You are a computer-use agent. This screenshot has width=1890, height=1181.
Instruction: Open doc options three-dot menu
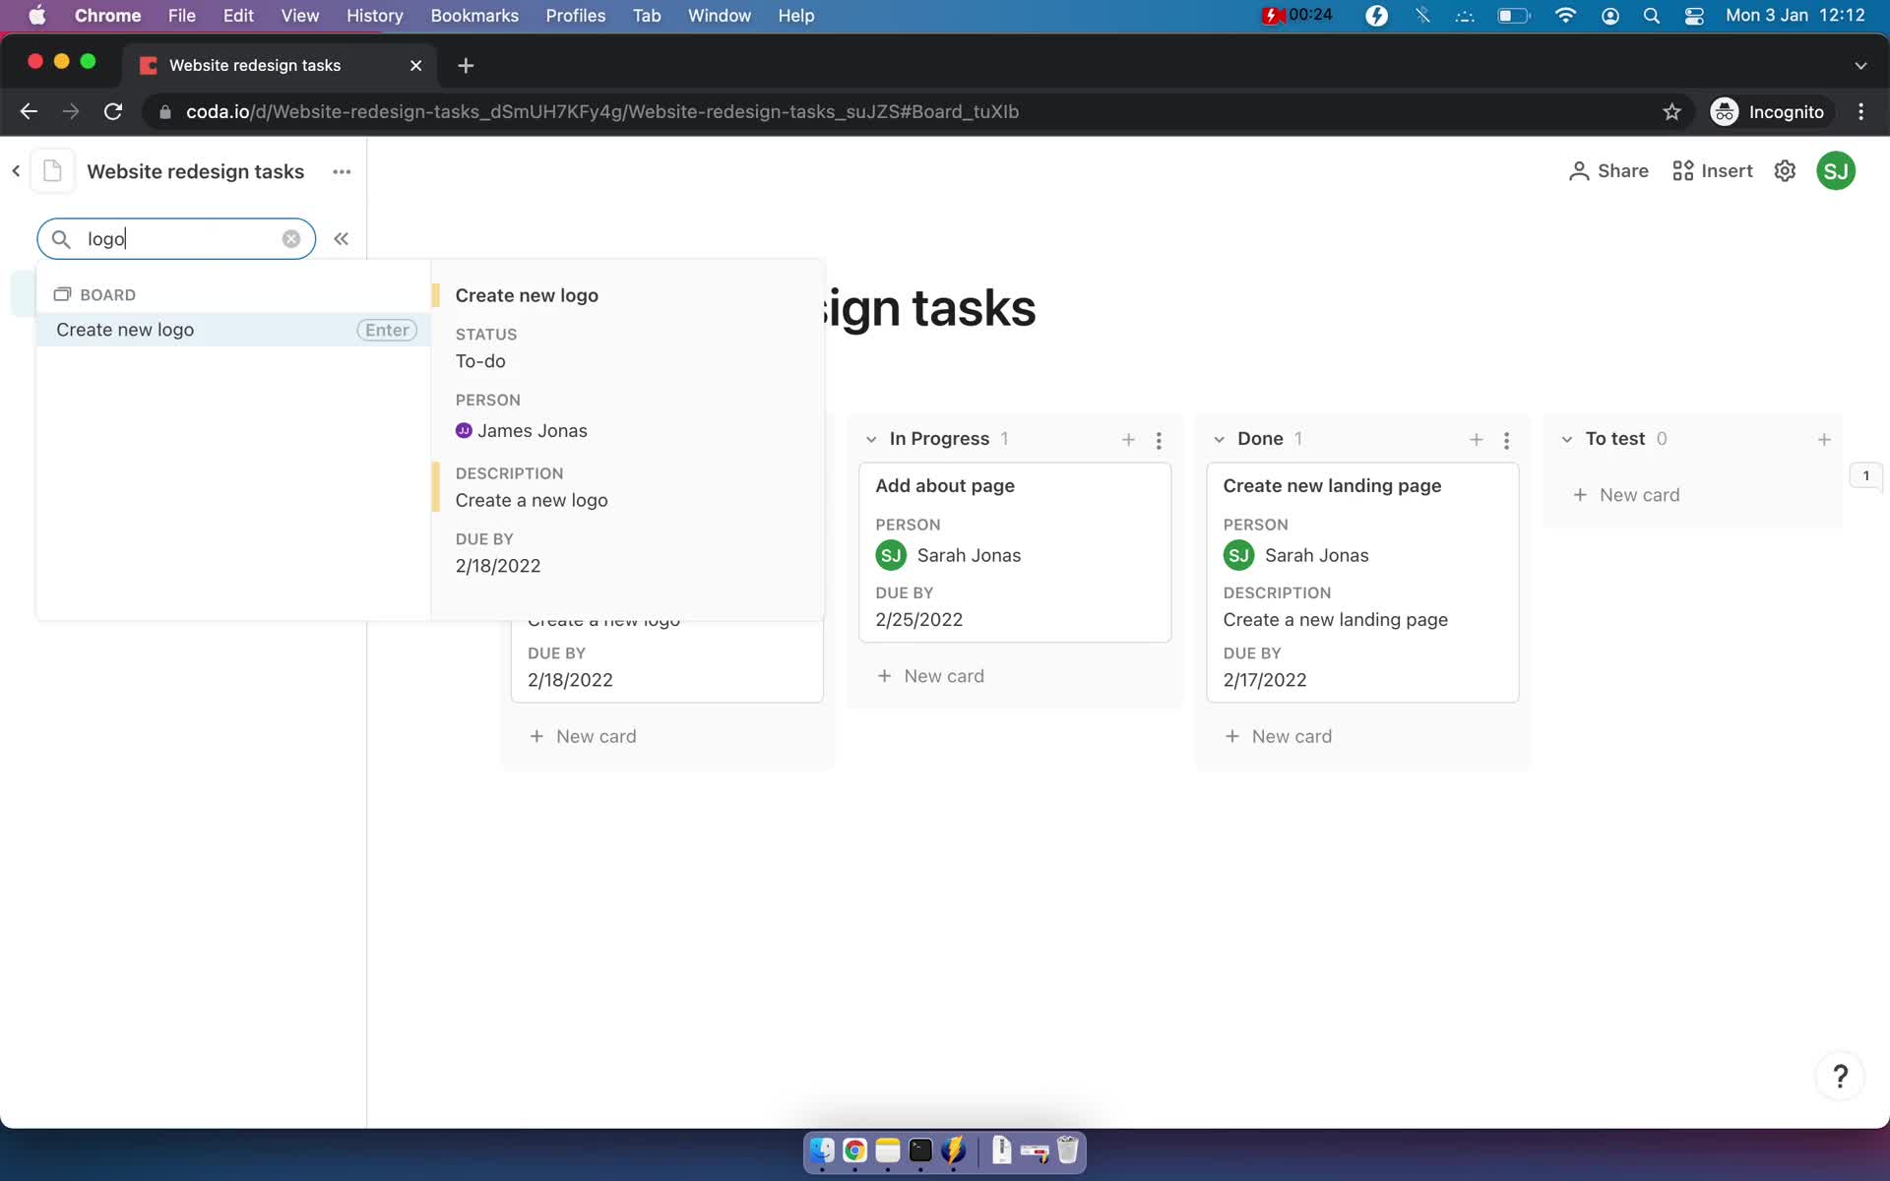(x=342, y=171)
